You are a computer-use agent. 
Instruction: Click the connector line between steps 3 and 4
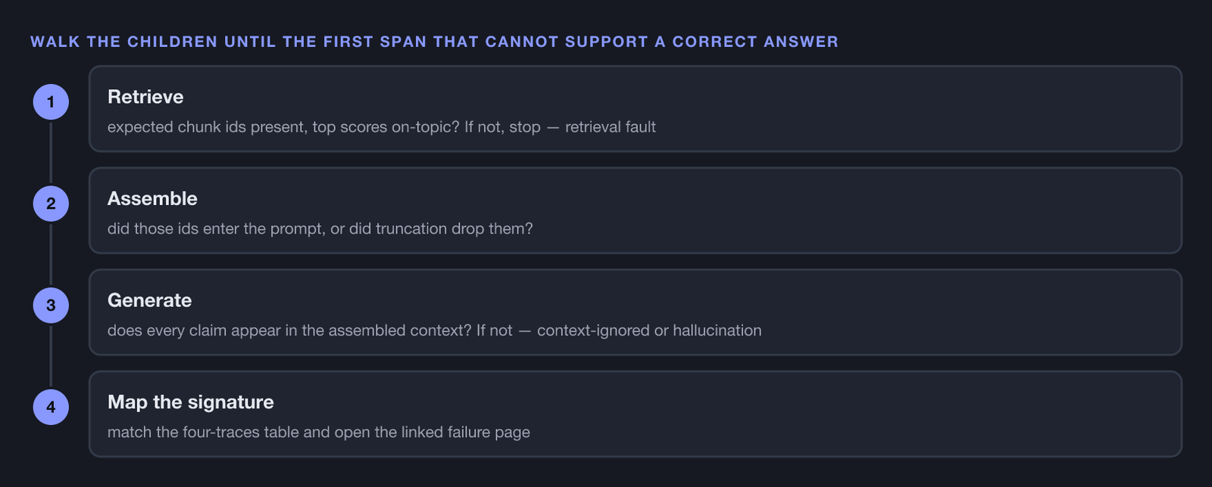point(51,356)
